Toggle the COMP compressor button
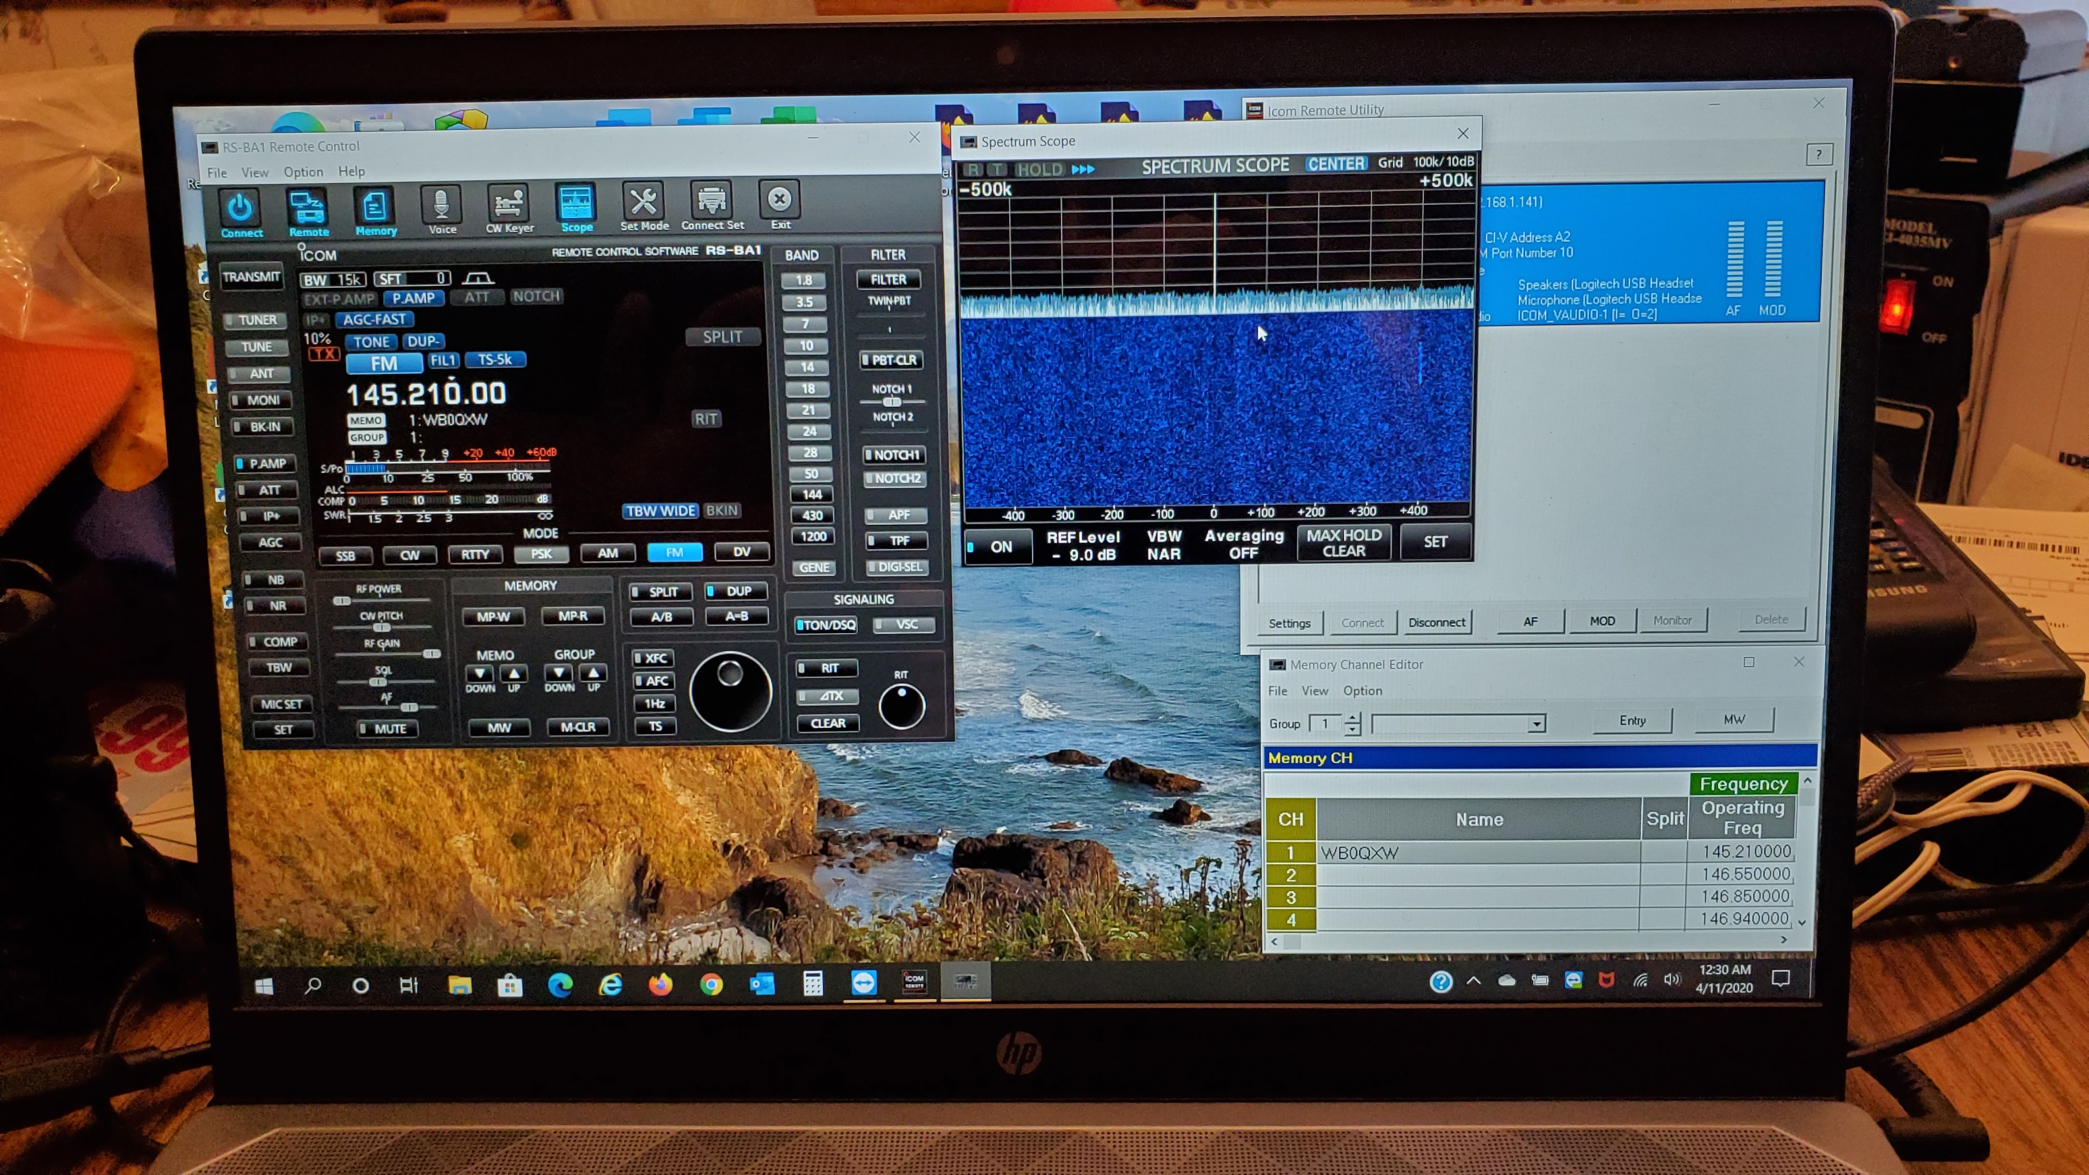 (x=277, y=641)
